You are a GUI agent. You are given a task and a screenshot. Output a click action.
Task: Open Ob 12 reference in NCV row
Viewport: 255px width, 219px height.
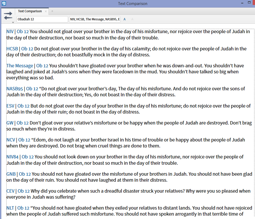(x=24, y=140)
